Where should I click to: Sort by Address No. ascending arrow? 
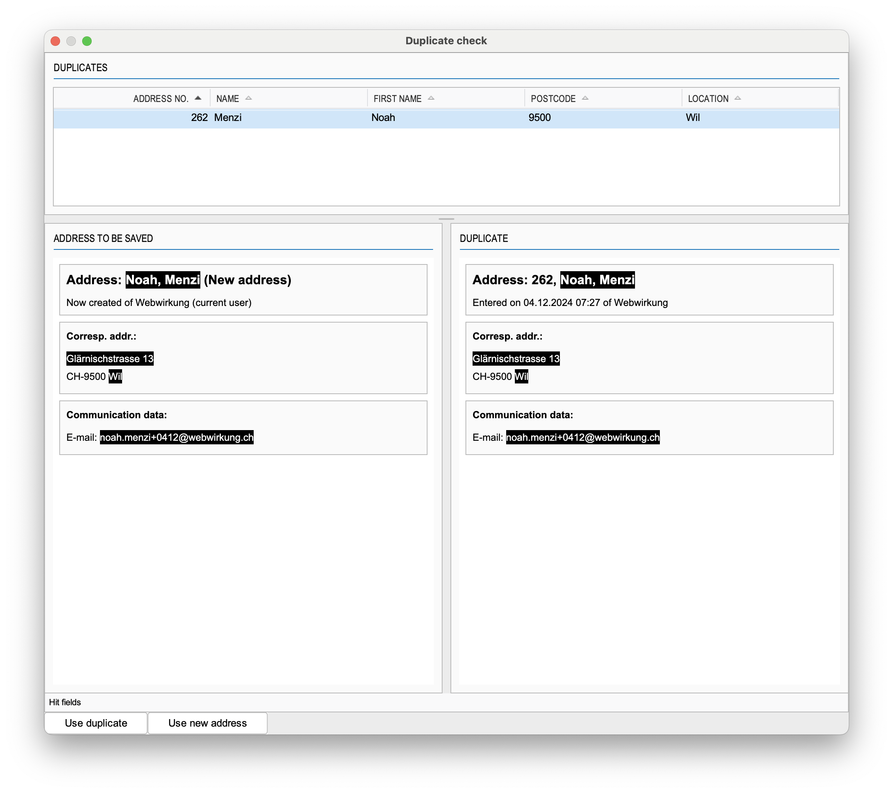[x=198, y=98]
